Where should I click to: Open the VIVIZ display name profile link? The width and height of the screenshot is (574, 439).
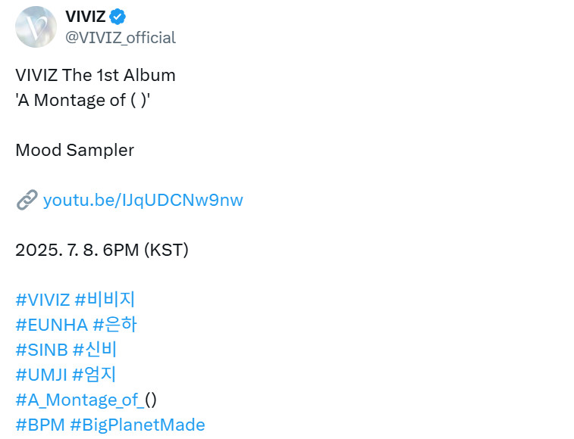[x=86, y=17]
